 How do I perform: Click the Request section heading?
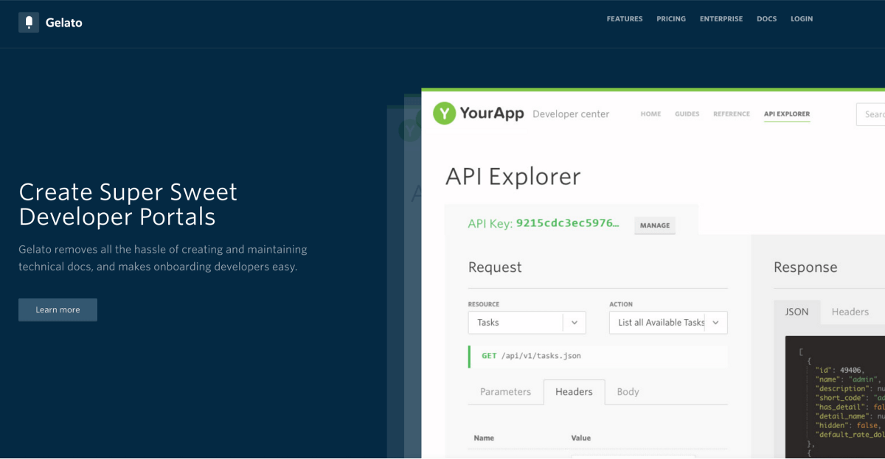click(x=495, y=267)
